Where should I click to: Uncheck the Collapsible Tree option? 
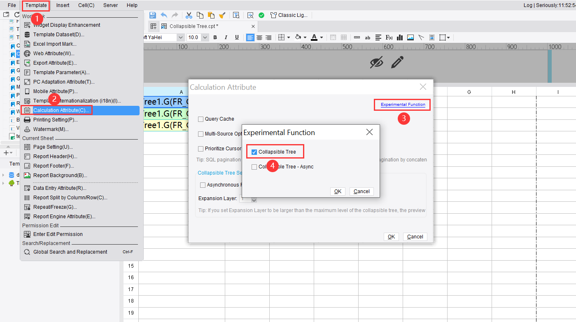(254, 152)
